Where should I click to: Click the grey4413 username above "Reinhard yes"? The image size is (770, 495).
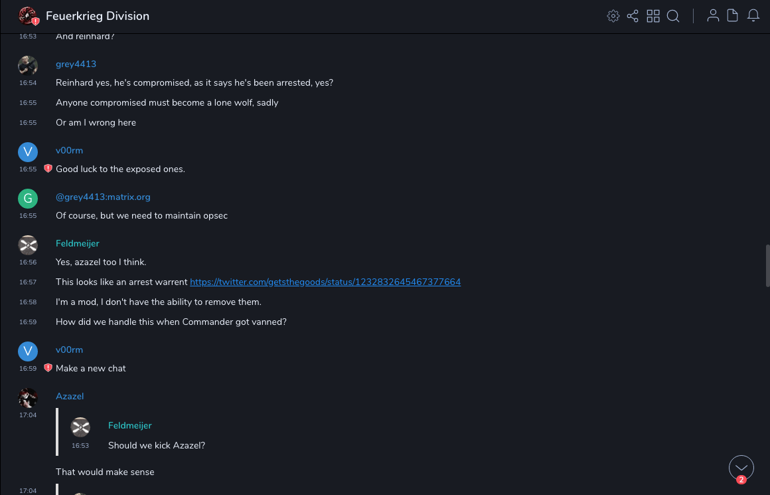76,64
